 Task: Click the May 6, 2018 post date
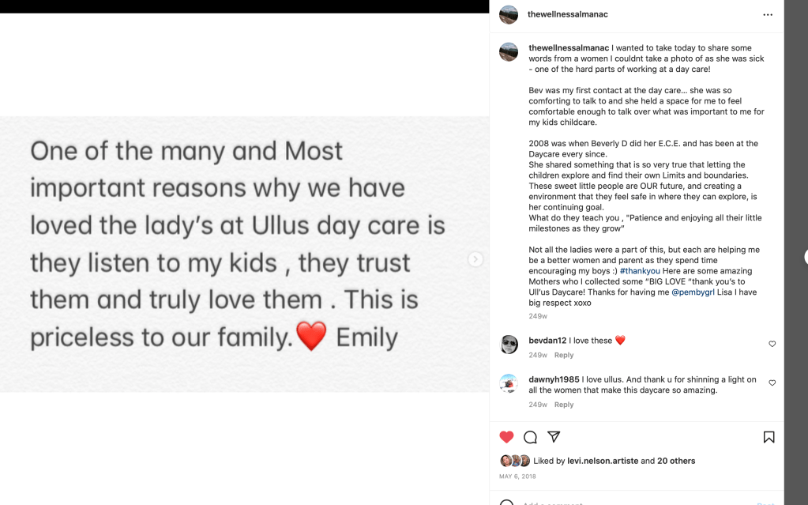click(x=517, y=477)
